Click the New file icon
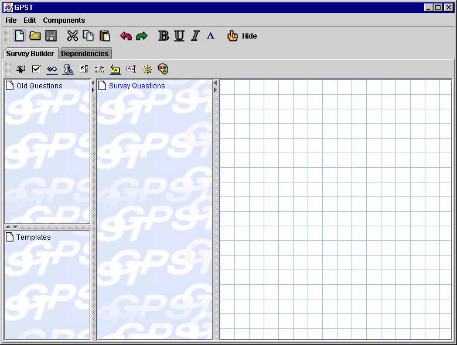This screenshot has width=457, height=345. (x=19, y=36)
